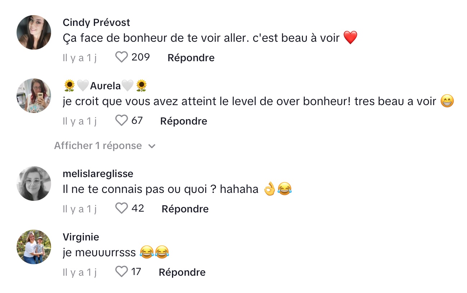Click the Aurela username with sunflowers
Viewport: 467px width, 293px height.
[105, 86]
